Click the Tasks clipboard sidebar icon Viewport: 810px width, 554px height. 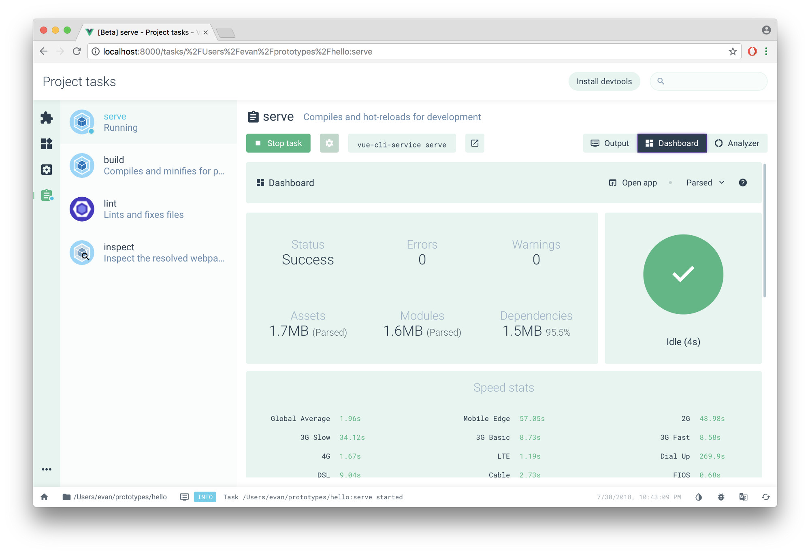click(47, 195)
